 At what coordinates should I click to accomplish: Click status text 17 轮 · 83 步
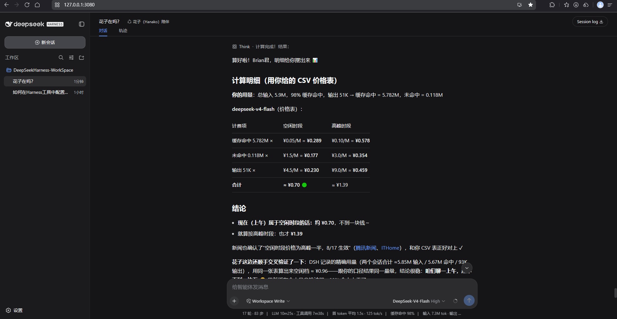pos(253,314)
